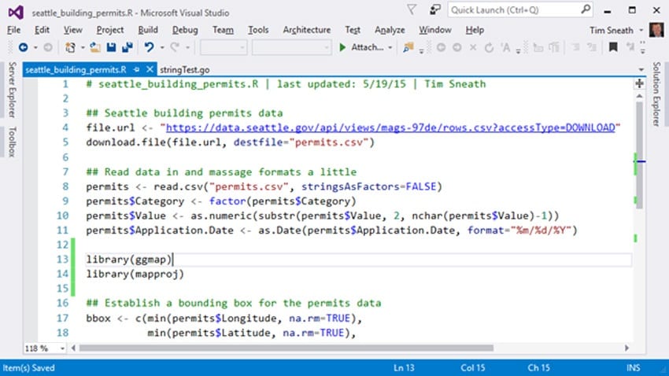669x376 pixels.
Task: Click the text size 'A' toolbar icon
Action: click(505, 47)
